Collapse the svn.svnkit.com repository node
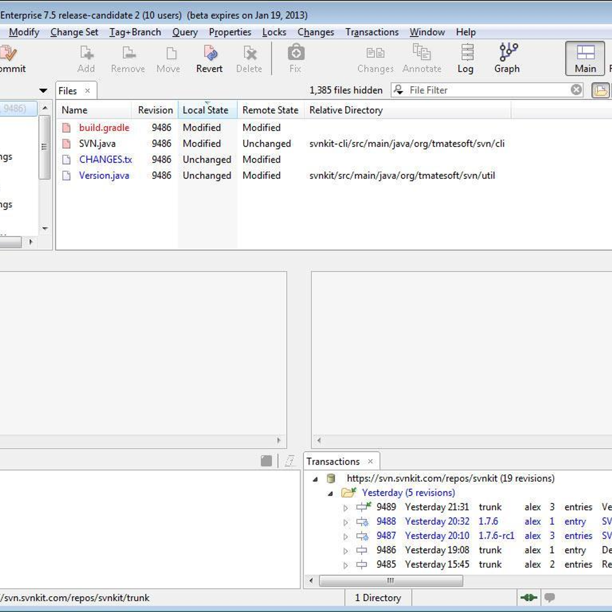This screenshot has height=612, width=612. coord(315,479)
